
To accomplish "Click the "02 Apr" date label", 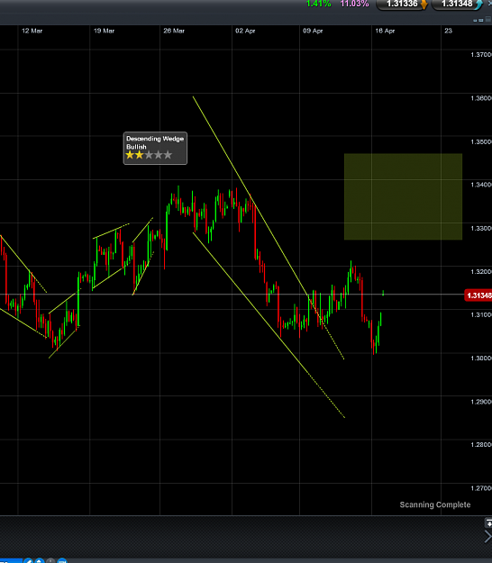I will point(245,31).
